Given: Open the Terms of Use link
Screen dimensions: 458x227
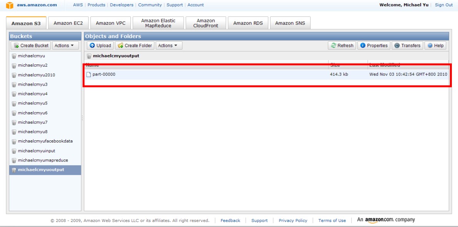Looking at the screenshot, I should 332,220.
